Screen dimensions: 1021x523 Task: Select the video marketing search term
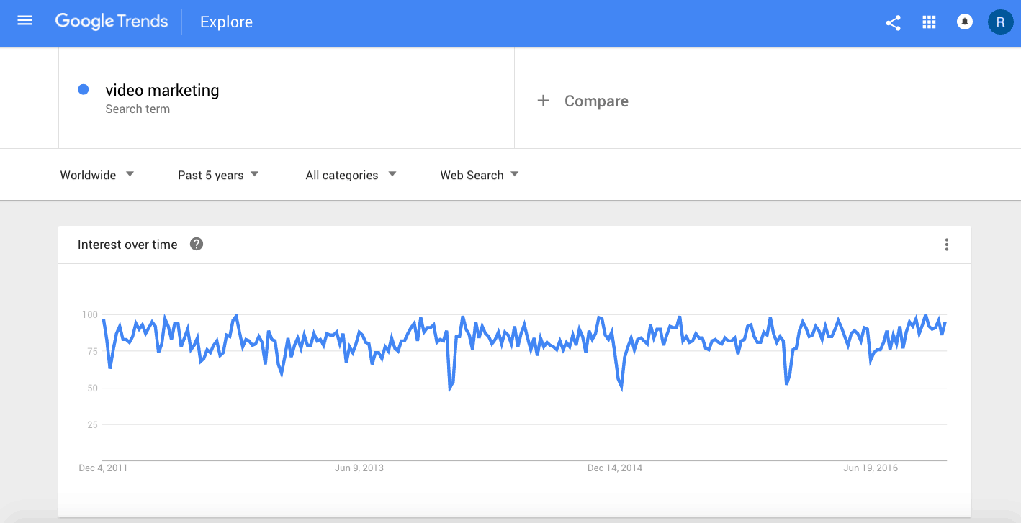tap(162, 90)
